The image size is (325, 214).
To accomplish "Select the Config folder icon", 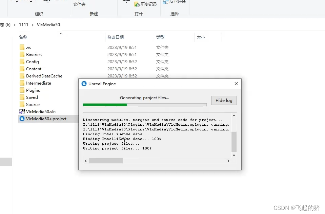I will click(x=22, y=62).
